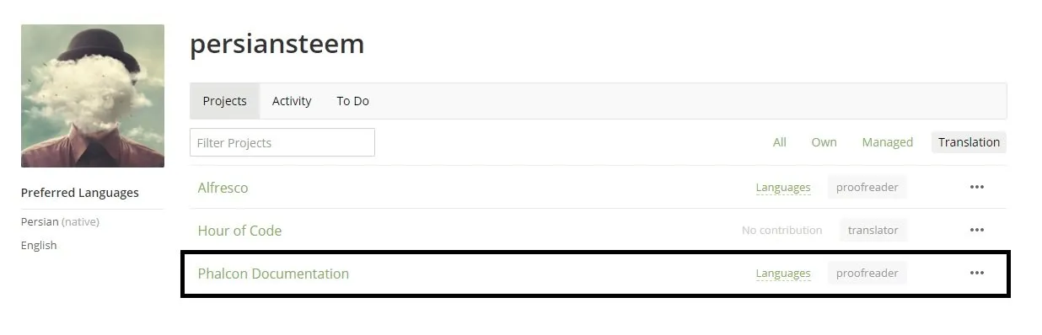Open the Phalcon Documentation three-dot menu
Viewport: 1042px width, 335px height.
[976, 273]
